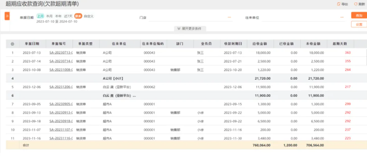Open the gear column settings icon in table header
Viewport: 367px width, 156px height.
tap(12, 44)
